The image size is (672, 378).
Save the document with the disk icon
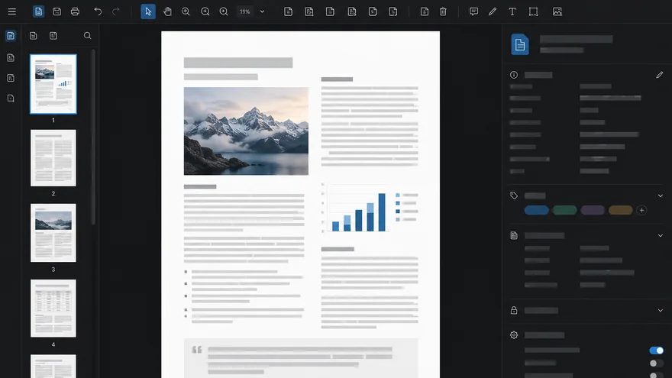click(x=57, y=11)
